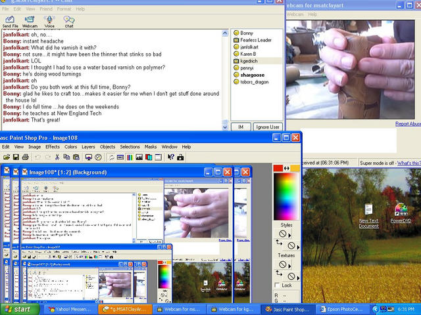The width and height of the screenshot is (421, 315).
Task: Print the image with the printer icon
Action: pos(25,157)
